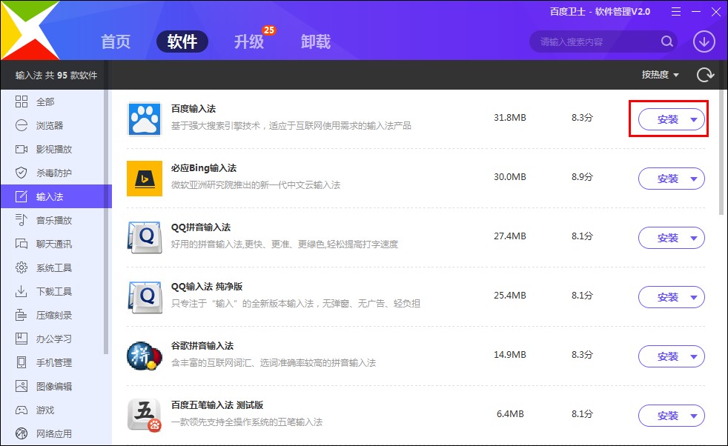Open the 按热度 sort dropdown
This screenshot has height=446, width=728.
click(661, 75)
